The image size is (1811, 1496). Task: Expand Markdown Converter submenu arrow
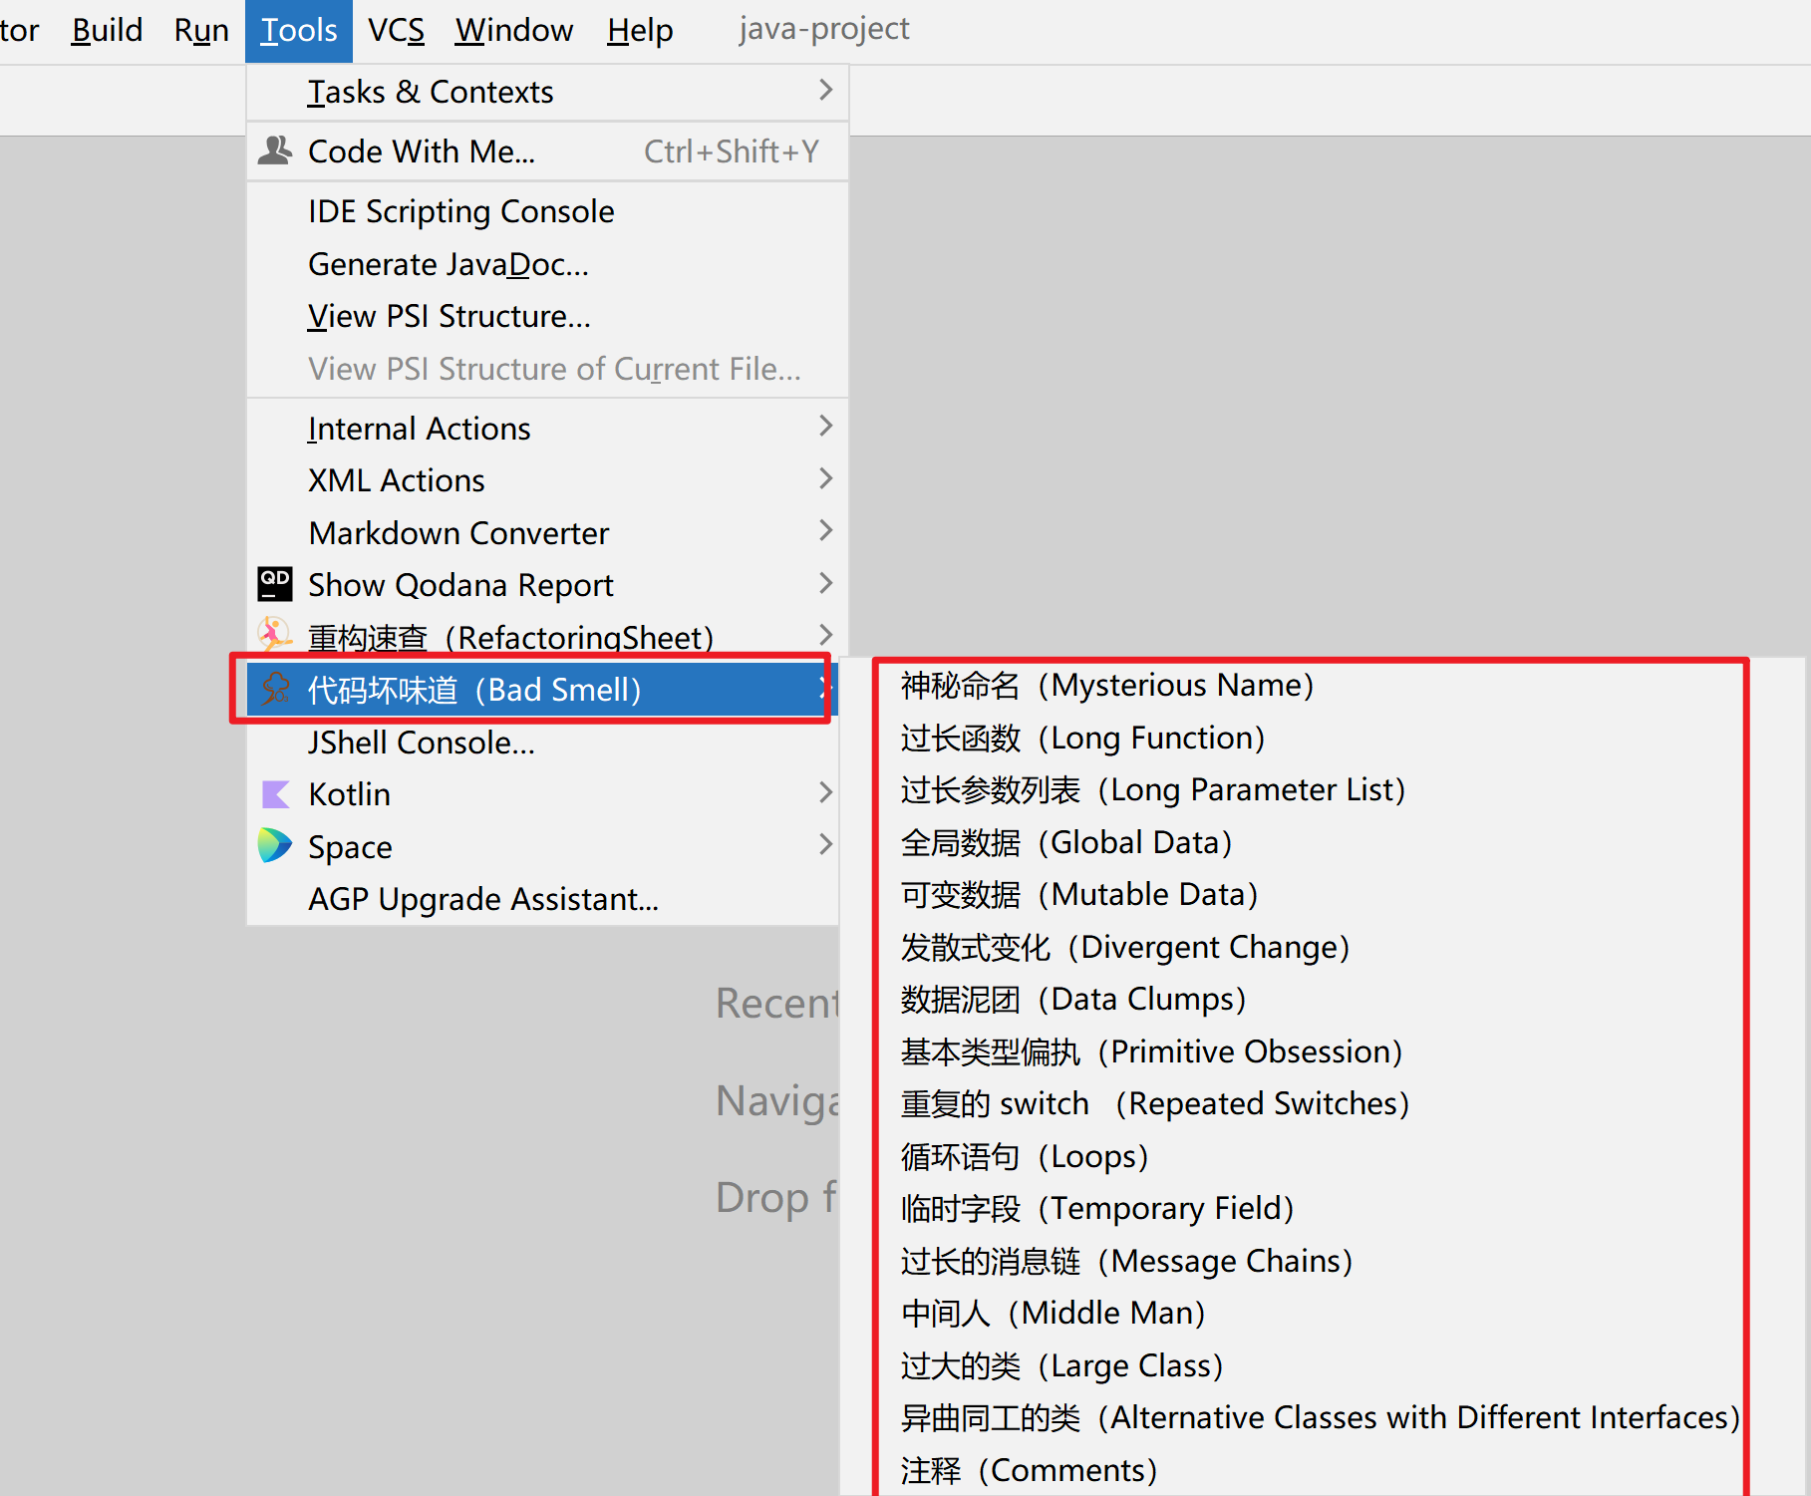825,530
